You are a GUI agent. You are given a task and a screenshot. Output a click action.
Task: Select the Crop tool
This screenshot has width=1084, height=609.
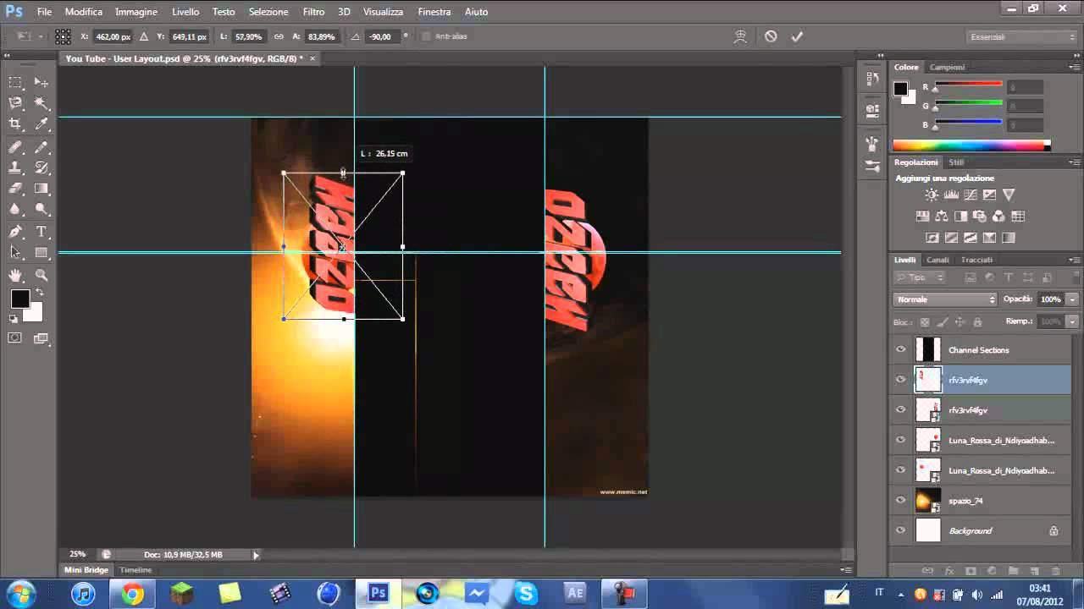tap(15, 124)
